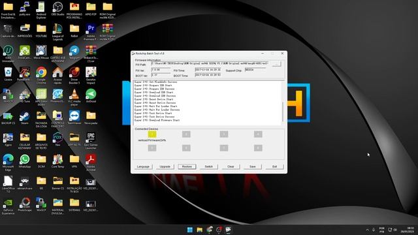Click the Restore button
The height and width of the screenshot is (235, 418).
(x=187, y=166)
